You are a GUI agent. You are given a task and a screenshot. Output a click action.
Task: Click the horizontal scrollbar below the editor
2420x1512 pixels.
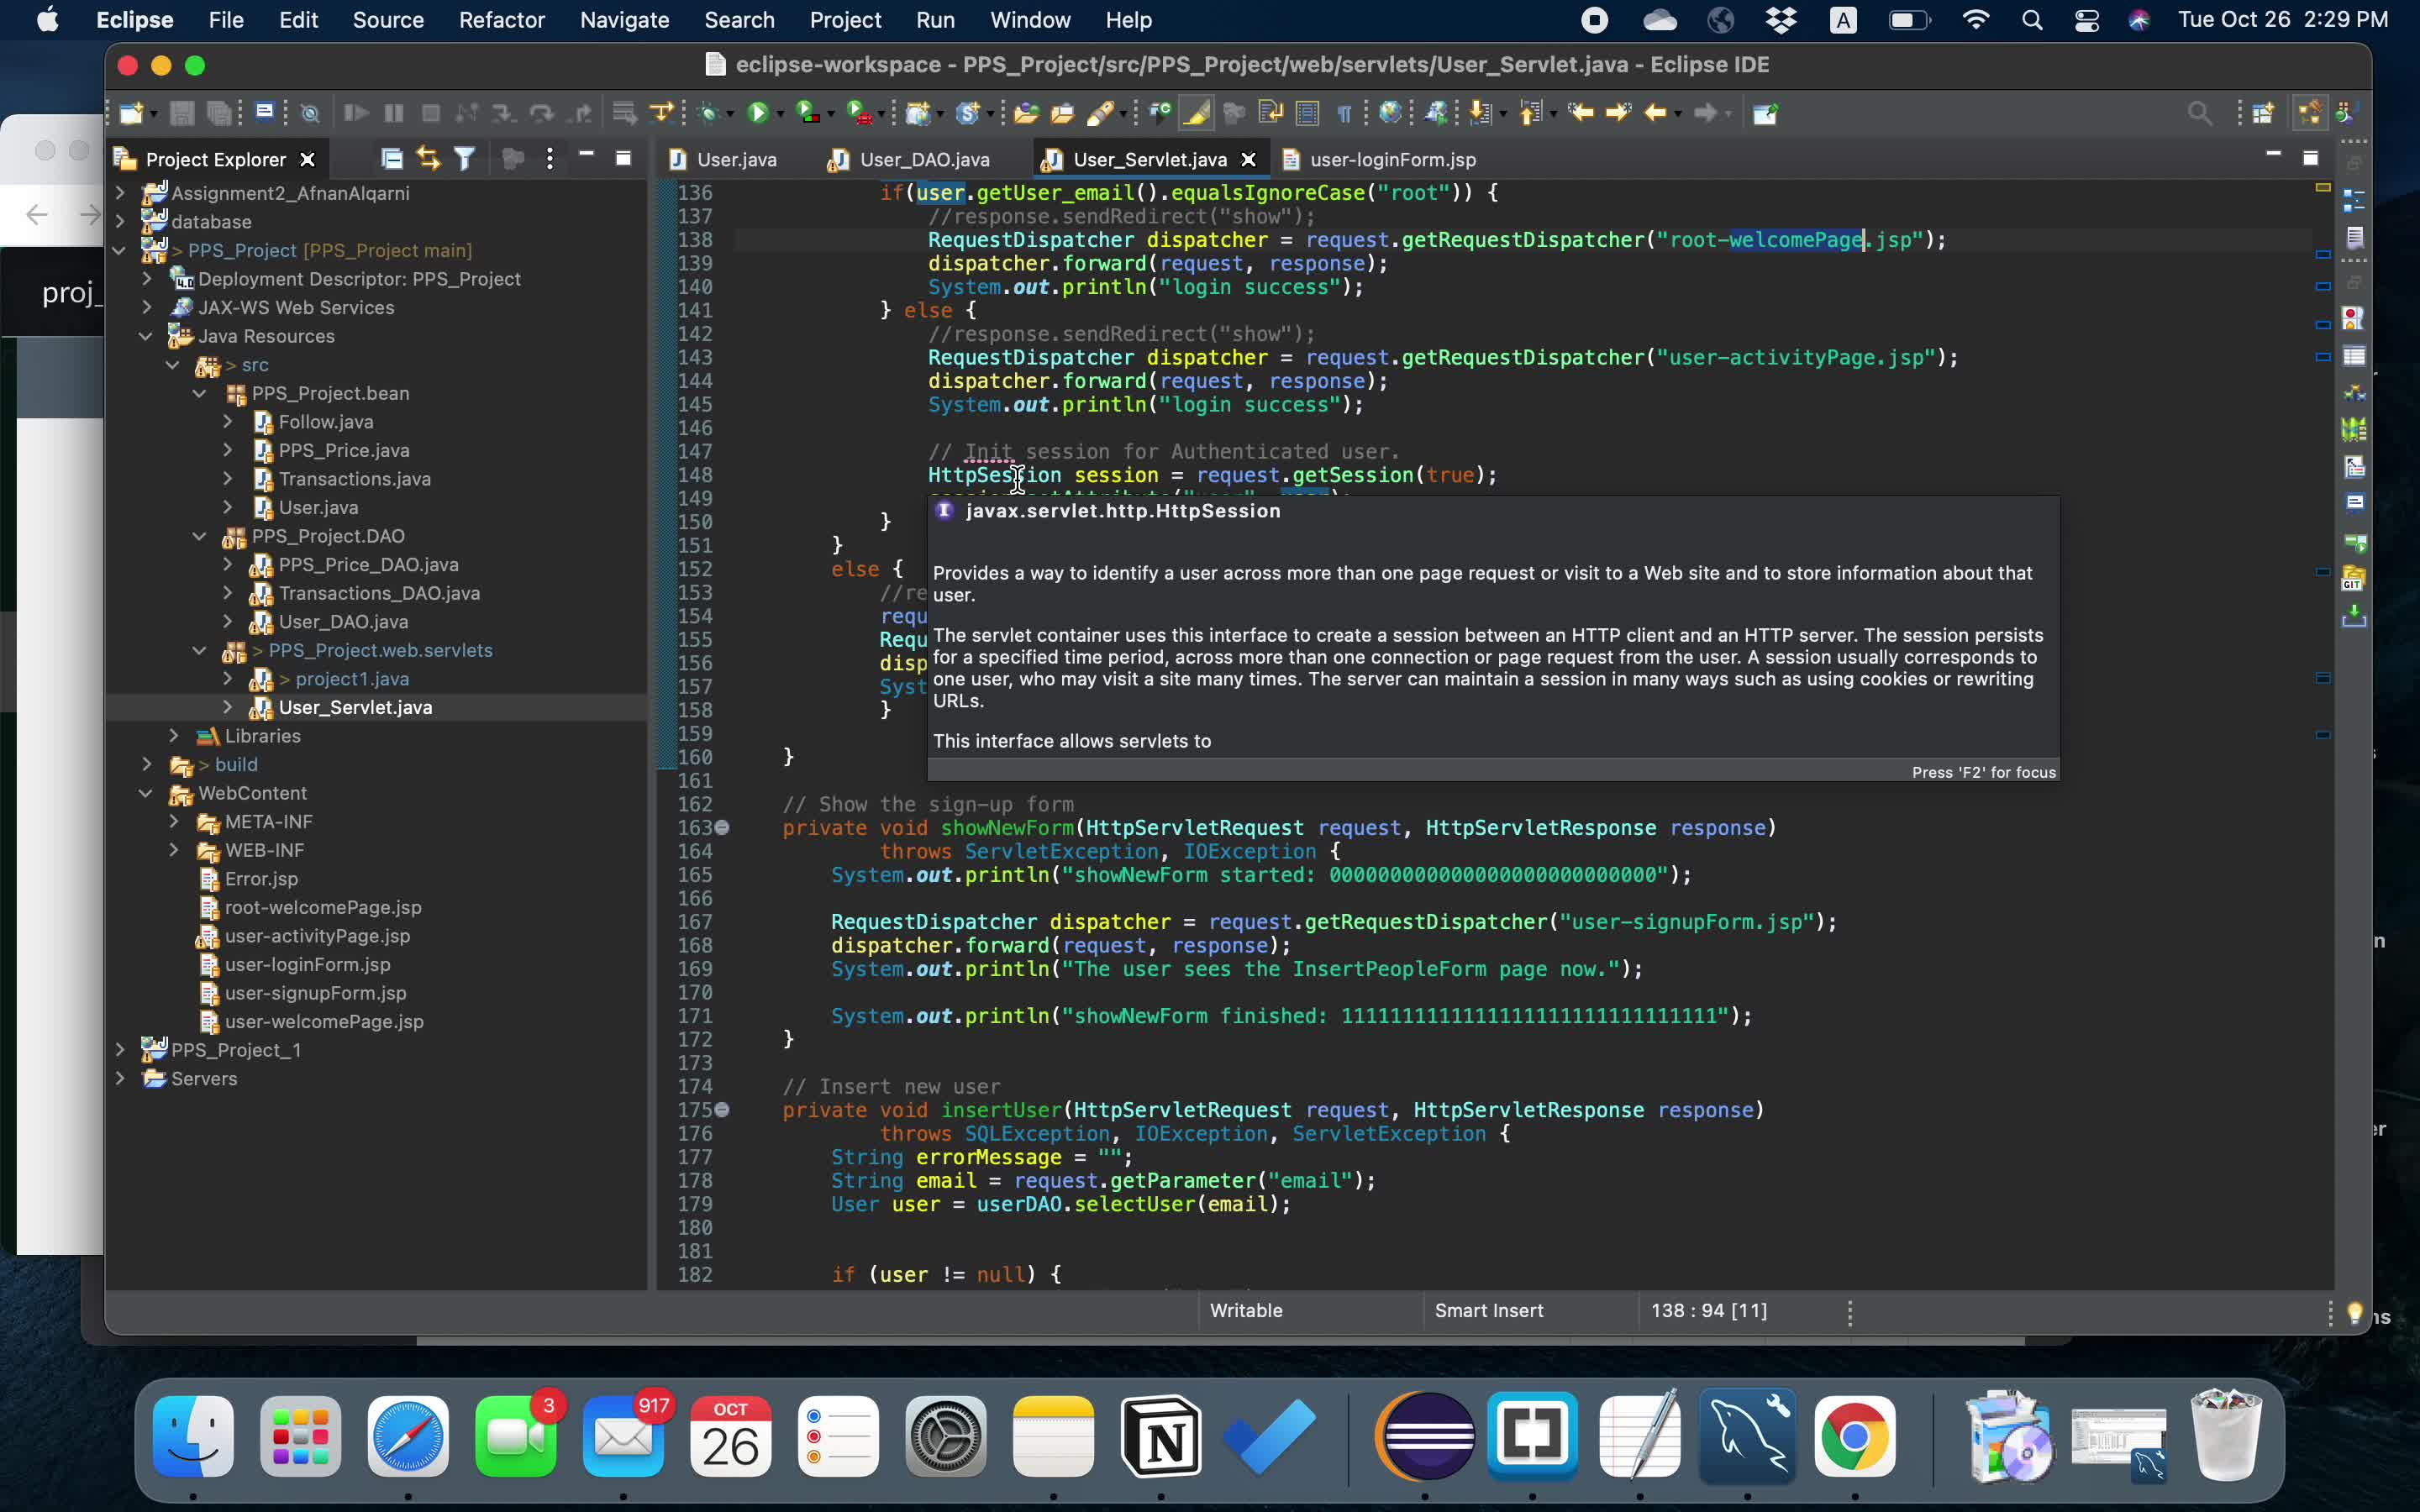click(x=1220, y=1340)
